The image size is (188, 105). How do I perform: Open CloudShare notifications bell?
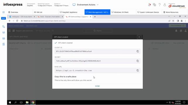[149, 5]
